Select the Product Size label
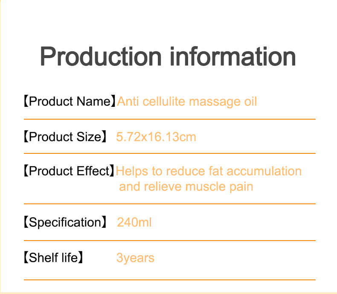The width and height of the screenshot is (337, 294). 65,137
